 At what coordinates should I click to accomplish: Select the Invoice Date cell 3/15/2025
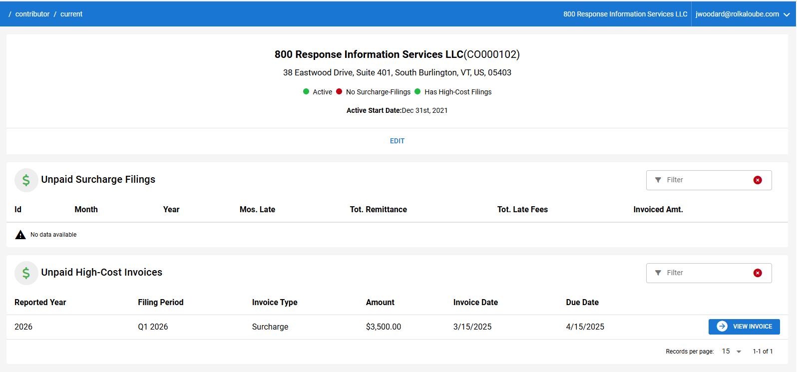[x=472, y=327]
